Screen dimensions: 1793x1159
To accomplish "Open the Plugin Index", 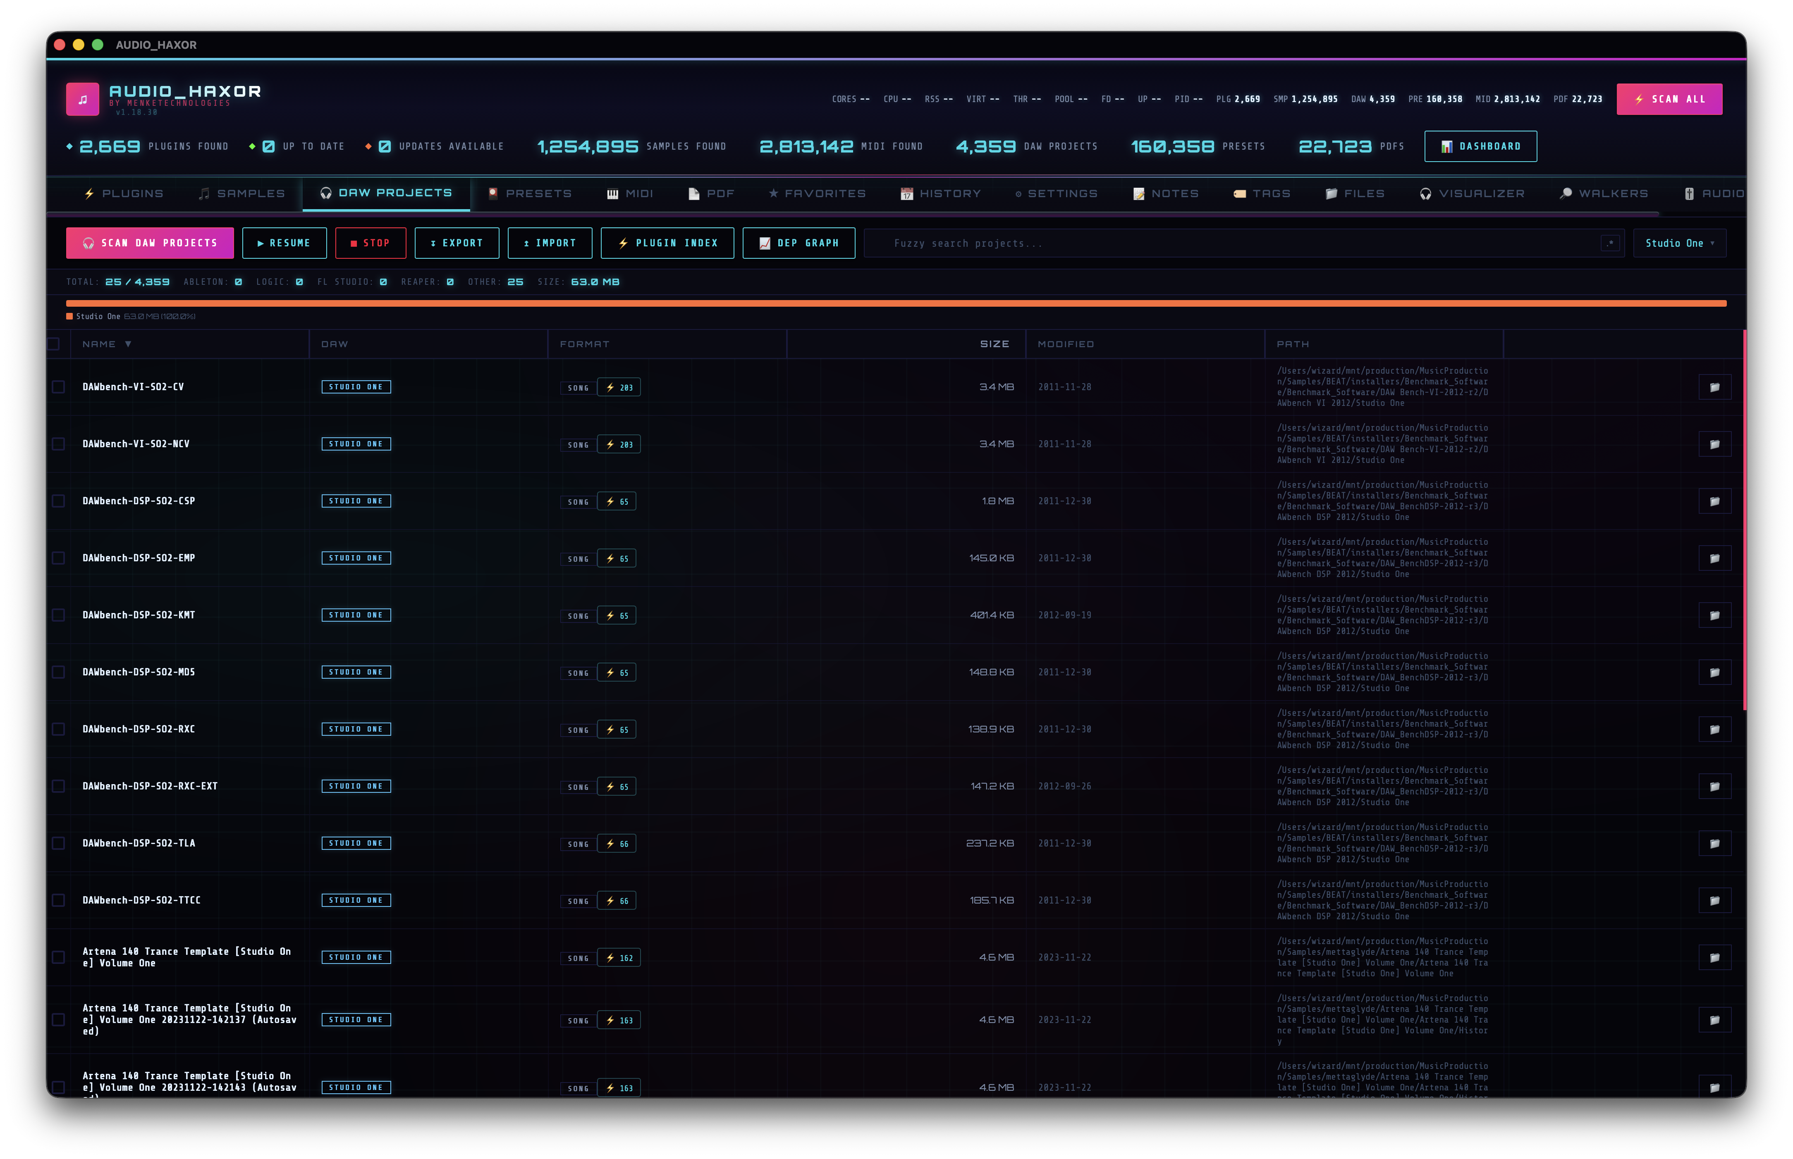I will tap(667, 243).
